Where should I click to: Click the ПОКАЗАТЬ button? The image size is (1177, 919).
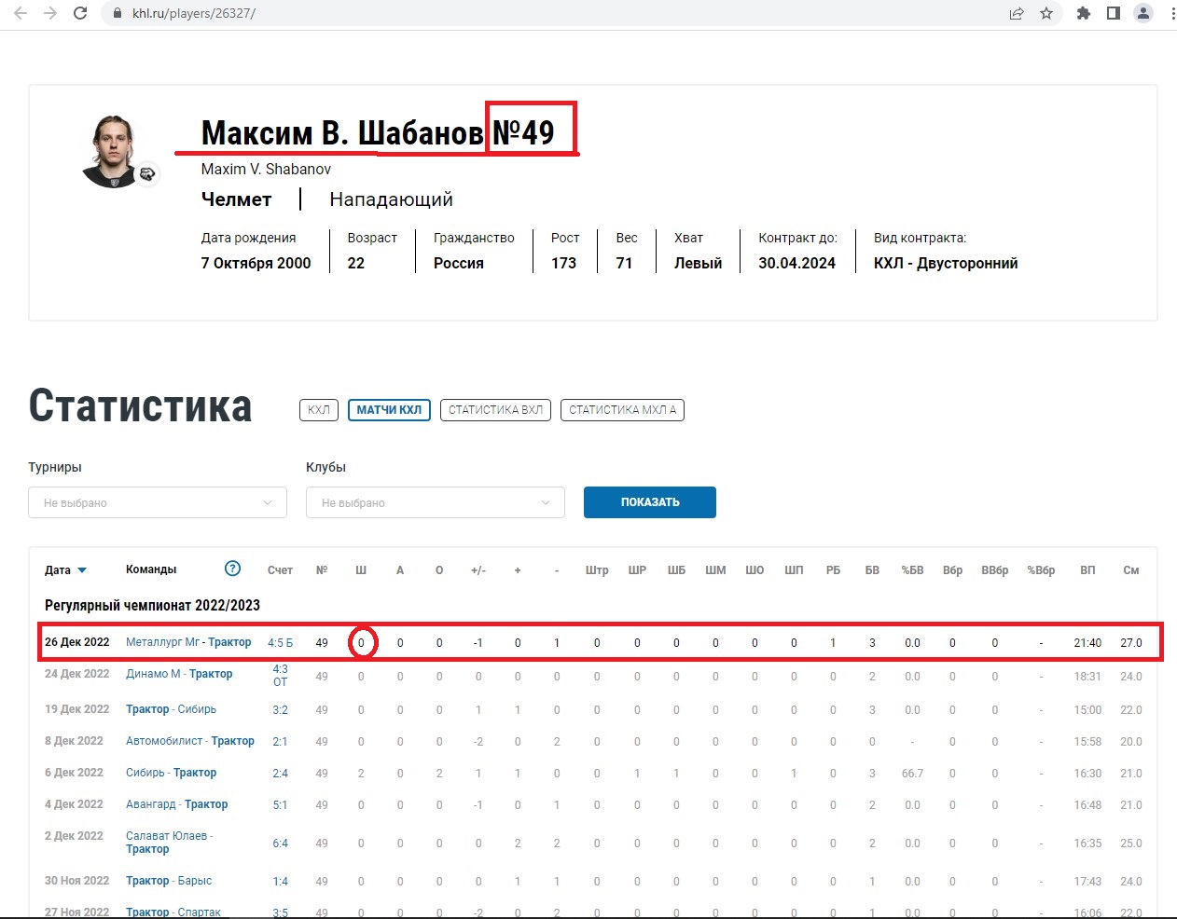coord(650,502)
